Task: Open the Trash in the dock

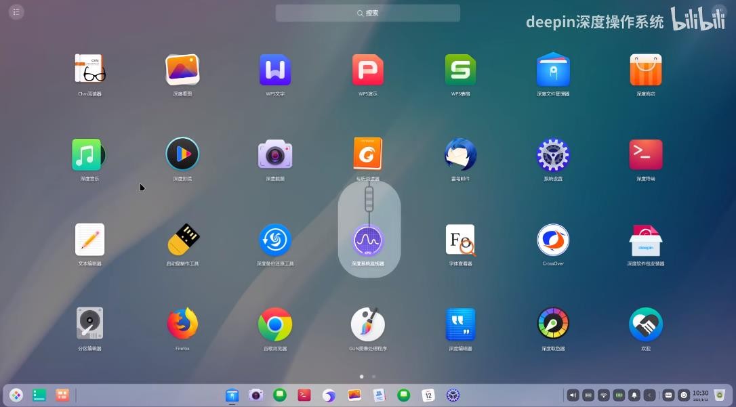Action: [720, 395]
